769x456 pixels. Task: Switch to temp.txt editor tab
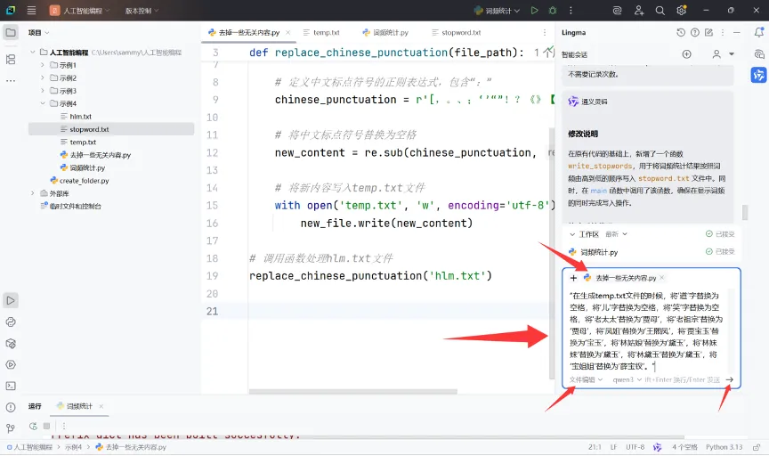321,32
